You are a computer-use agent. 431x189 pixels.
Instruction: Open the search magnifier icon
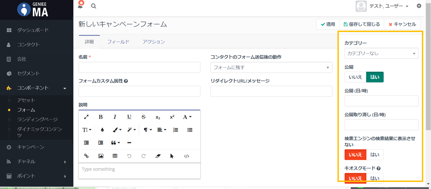tap(94, 6)
